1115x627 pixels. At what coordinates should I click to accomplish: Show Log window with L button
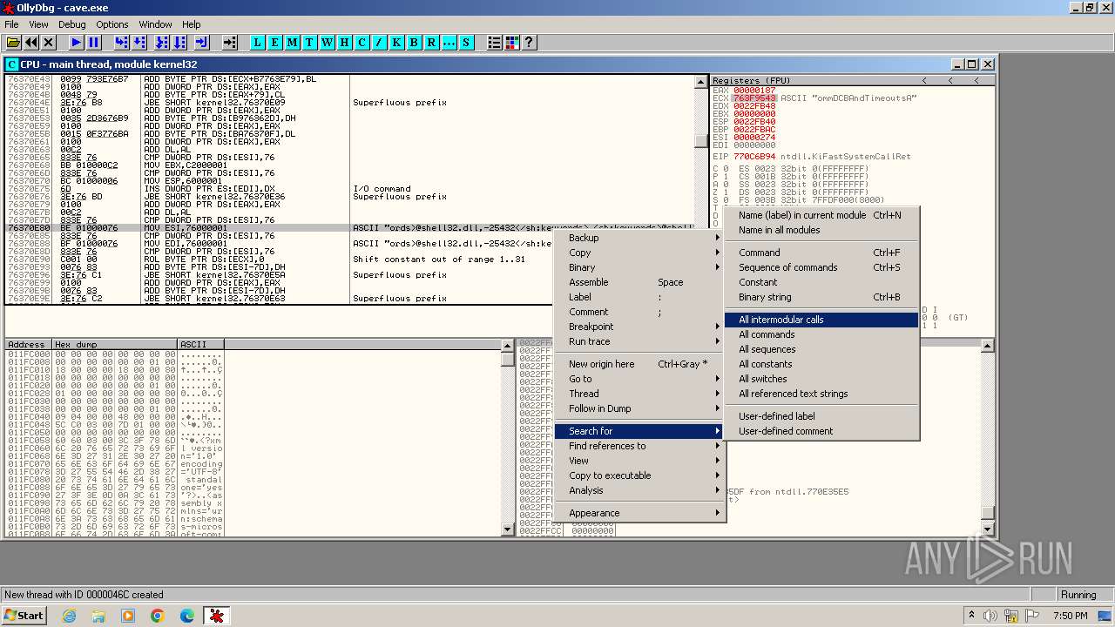coord(257,42)
